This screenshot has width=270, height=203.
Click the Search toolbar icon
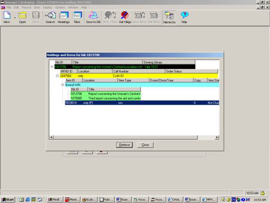pyautogui.click(x=50, y=15)
